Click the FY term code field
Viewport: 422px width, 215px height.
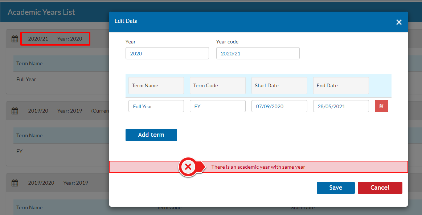[217, 106]
